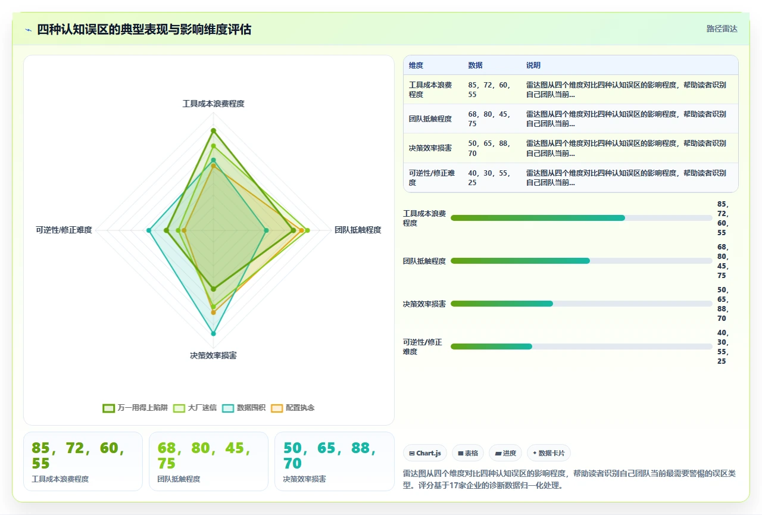Click the leftmost teal radar point
The height and width of the screenshot is (515, 762).
149,230
